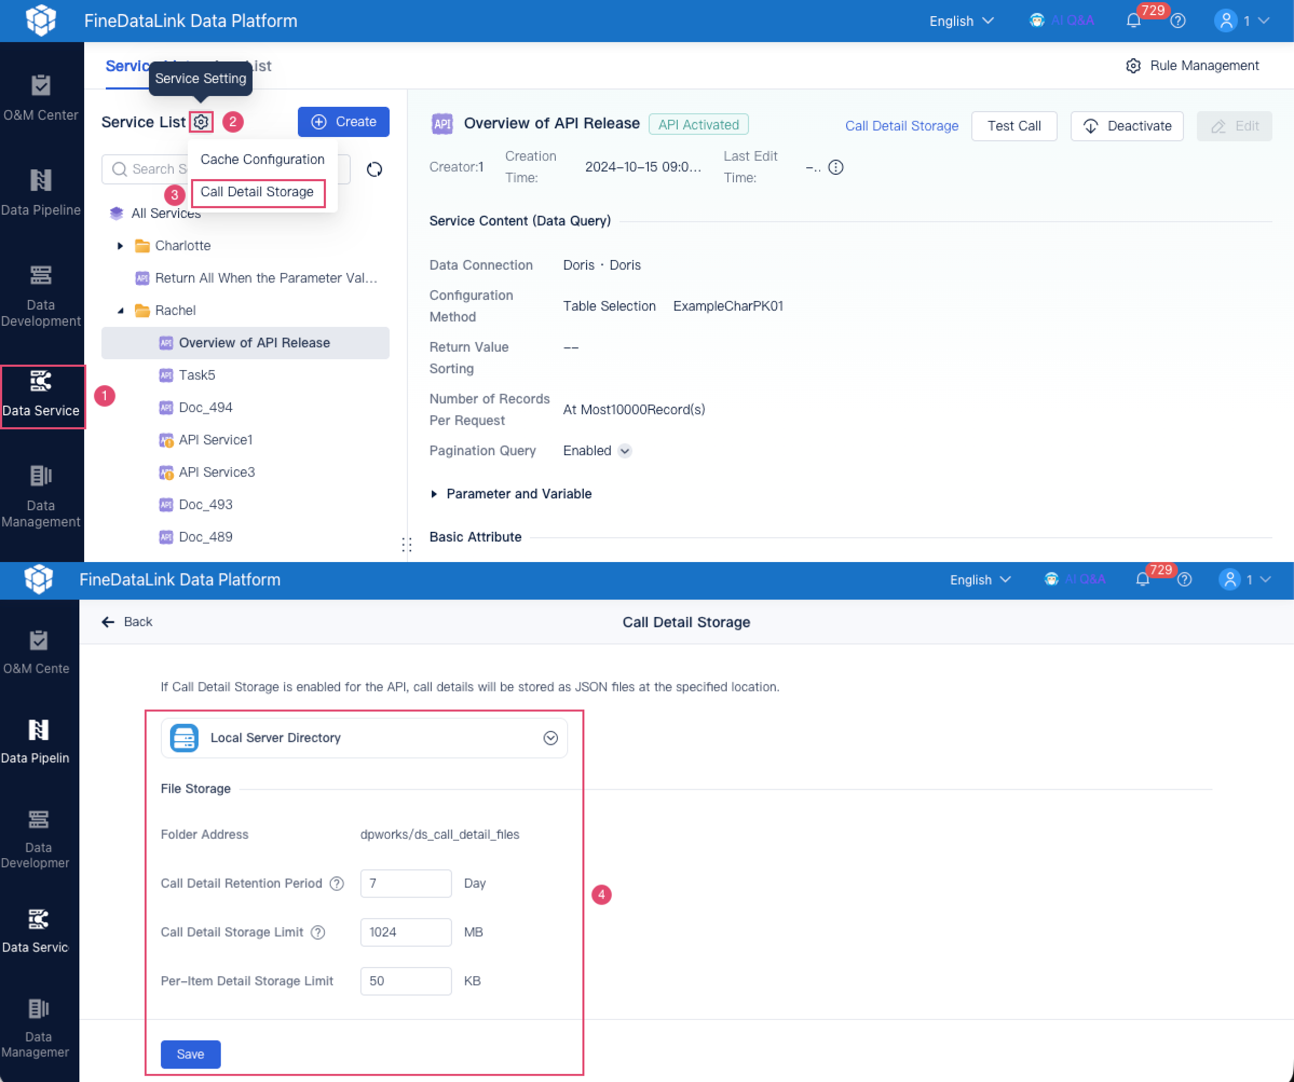Click storage limit MB input field
This screenshot has height=1082, width=1294.
click(x=405, y=932)
